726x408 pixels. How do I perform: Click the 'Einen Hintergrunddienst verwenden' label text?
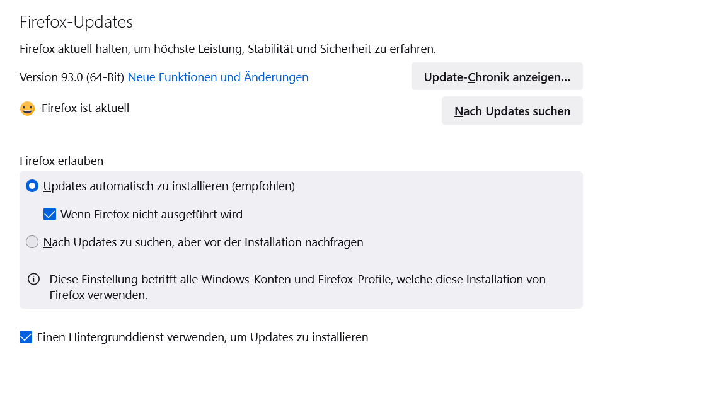[202, 337]
